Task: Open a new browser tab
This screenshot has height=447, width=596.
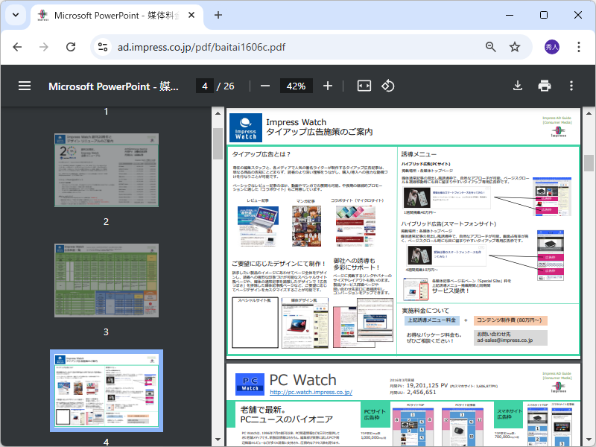Action: tap(216, 15)
